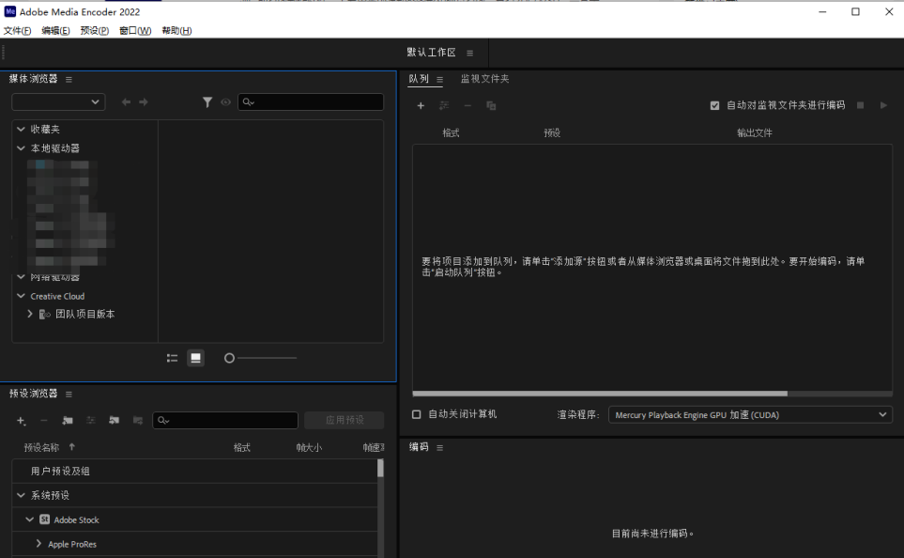
Task: Click the queue horizontal scrollbar
Action: [x=600, y=394]
